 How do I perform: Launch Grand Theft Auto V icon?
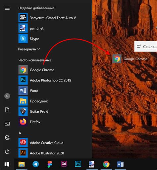23,18
